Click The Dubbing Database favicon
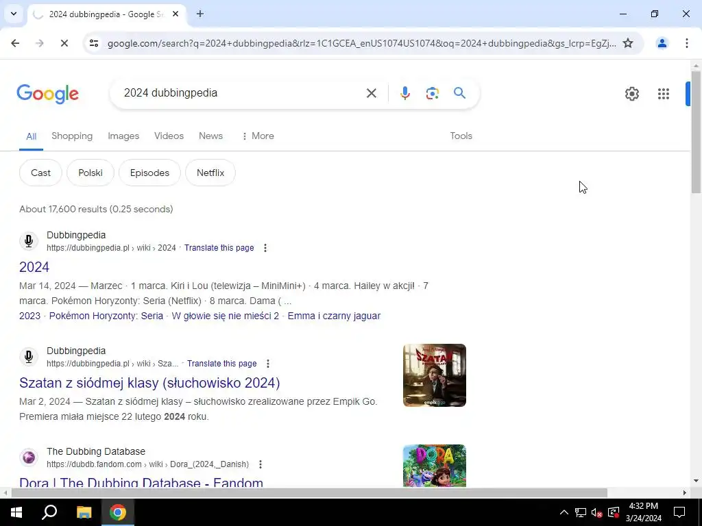Image resolution: width=702 pixels, height=526 pixels. (x=29, y=458)
